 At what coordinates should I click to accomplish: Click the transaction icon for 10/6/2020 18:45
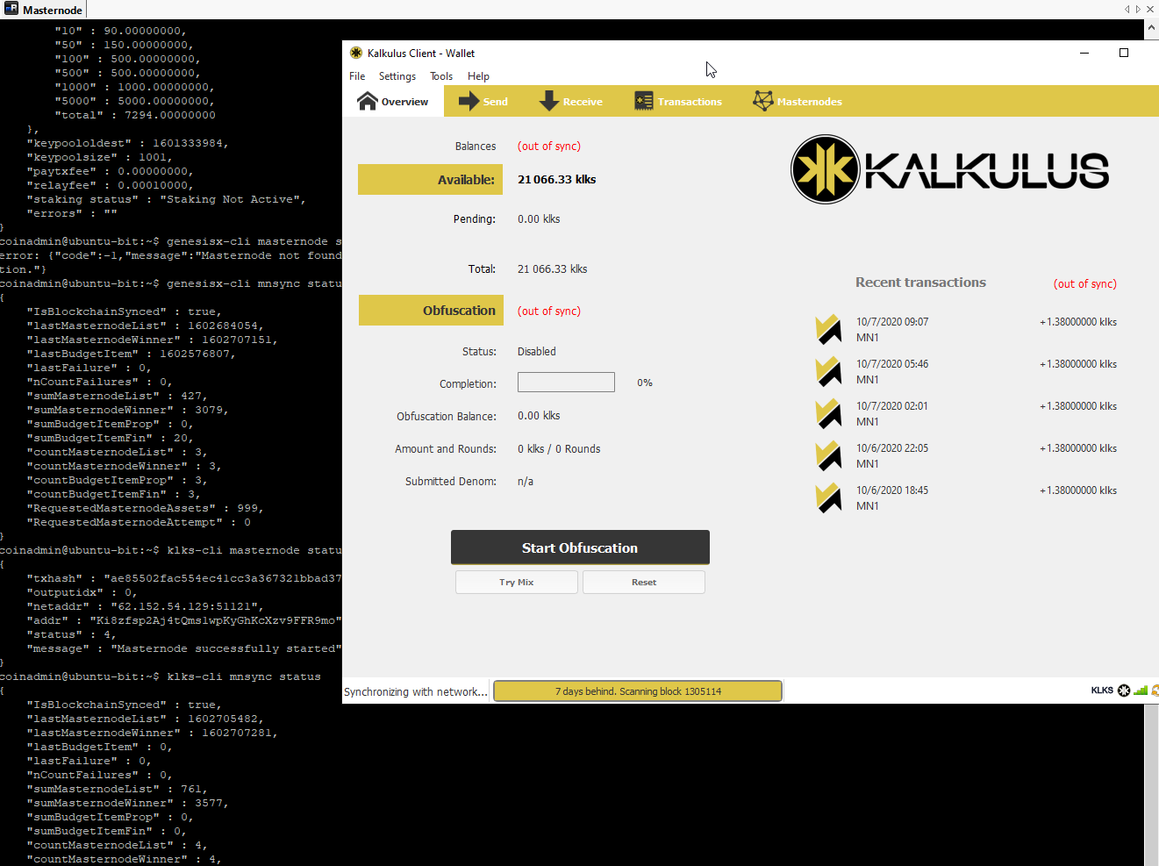pos(828,498)
